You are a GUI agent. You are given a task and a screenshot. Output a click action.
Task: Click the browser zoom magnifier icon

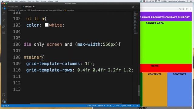180,9
